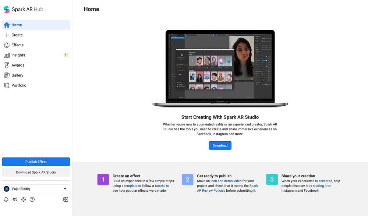Click the purple step 1 tile
The width and height of the screenshot is (368, 216).
point(103,179)
